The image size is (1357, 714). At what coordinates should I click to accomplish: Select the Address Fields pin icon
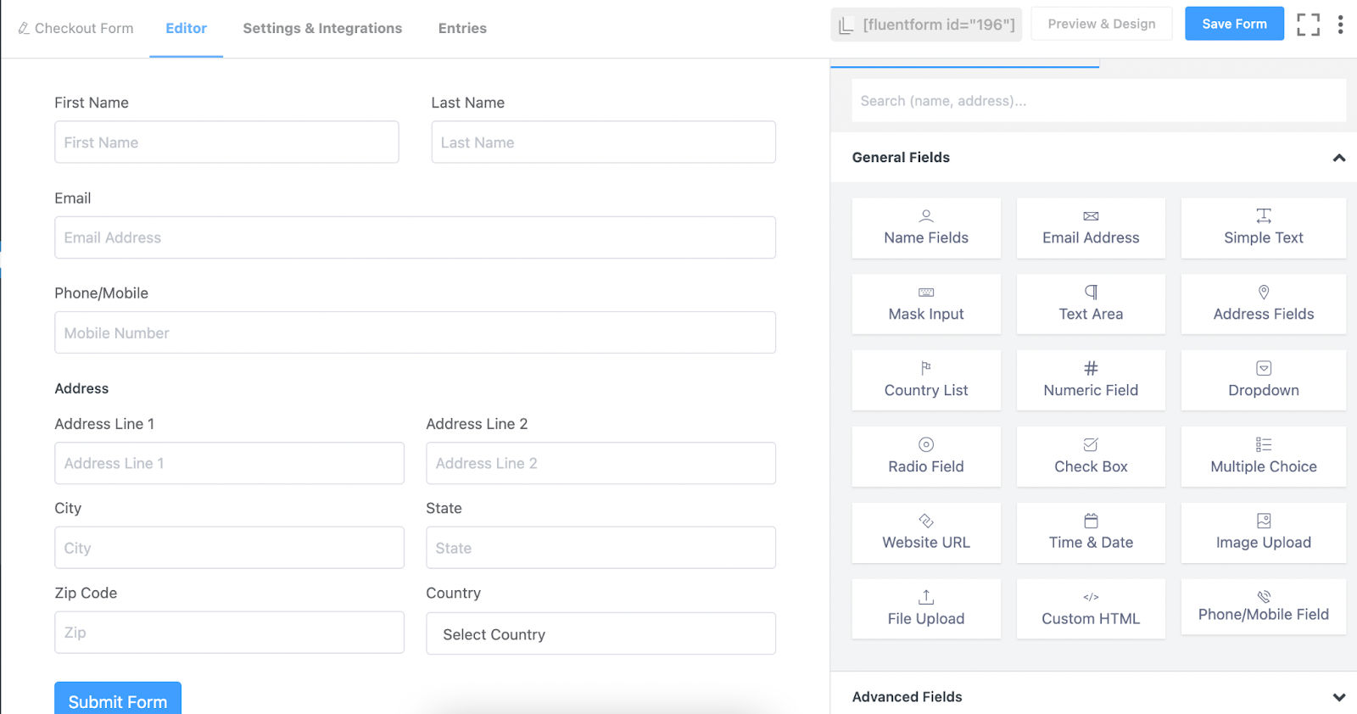pyautogui.click(x=1263, y=293)
